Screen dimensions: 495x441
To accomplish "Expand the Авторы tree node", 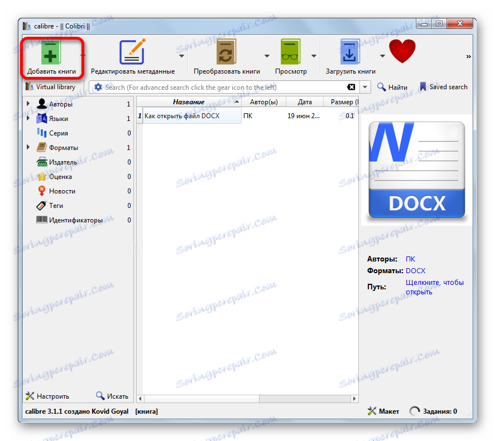I will (x=28, y=104).
